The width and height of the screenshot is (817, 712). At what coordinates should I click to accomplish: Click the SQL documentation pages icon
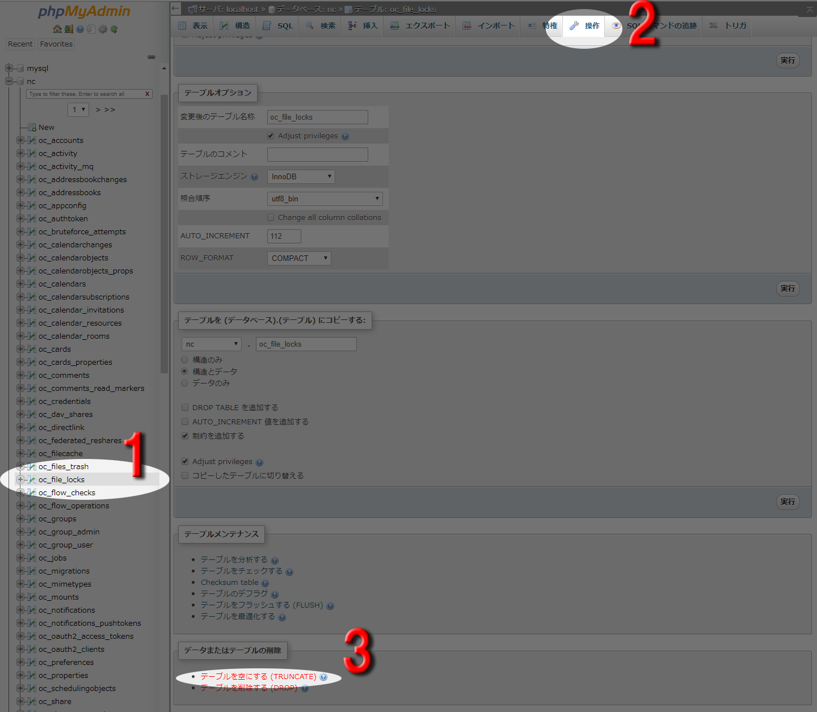tap(91, 29)
